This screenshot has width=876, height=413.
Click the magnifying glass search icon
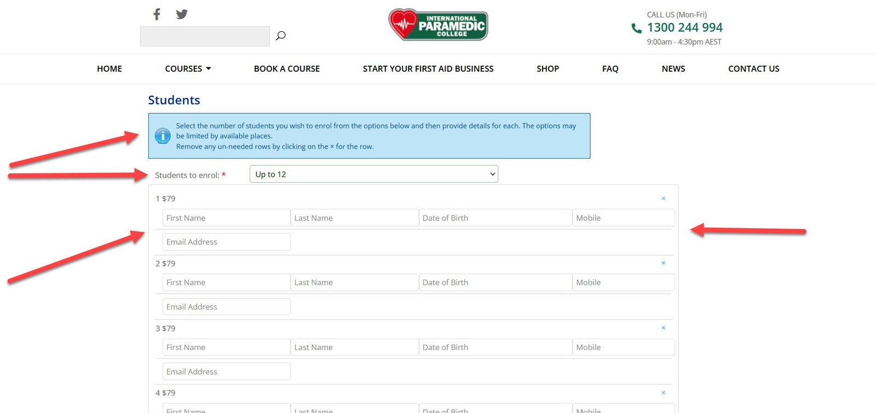click(x=281, y=36)
